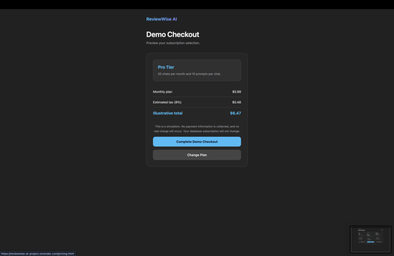Viewport: 394px width, 256px height.
Task: Click the $0.48 tax amount
Action: pos(237,102)
